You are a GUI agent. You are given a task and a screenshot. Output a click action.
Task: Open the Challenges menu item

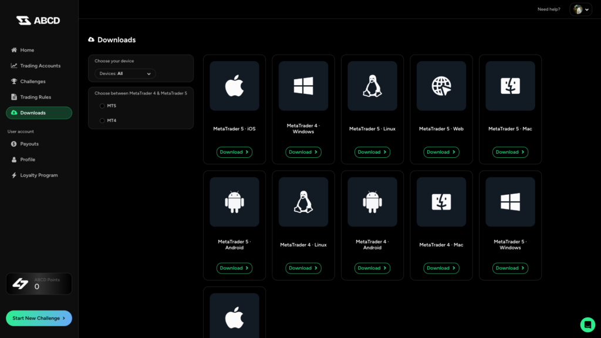(33, 82)
